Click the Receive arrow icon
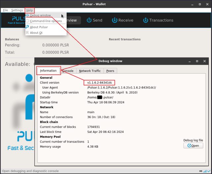 (115, 20)
